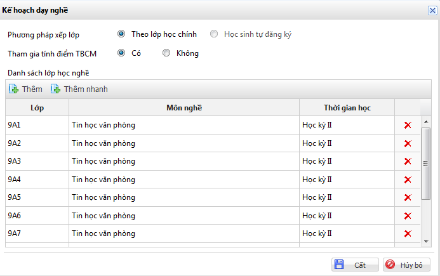
Task: Remove class 9A6 using red X
Action: click(x=408, y=216)
